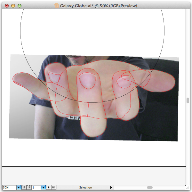
Task: Go to the last artboard
Action: pyautogui.click(x=53, y=187)
